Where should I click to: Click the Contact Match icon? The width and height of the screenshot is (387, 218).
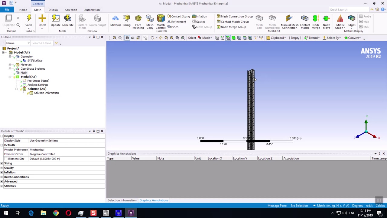click(x=305, y=19)
